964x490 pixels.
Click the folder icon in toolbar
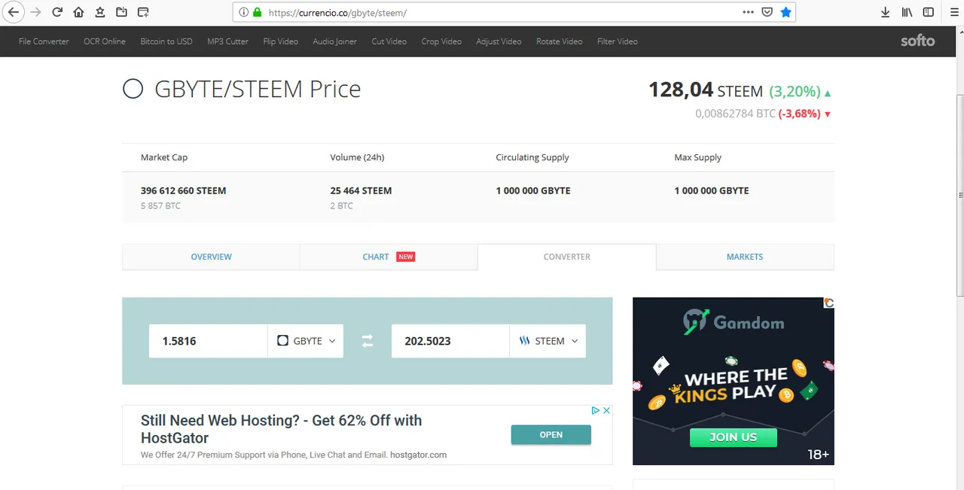tap(121, 12)
